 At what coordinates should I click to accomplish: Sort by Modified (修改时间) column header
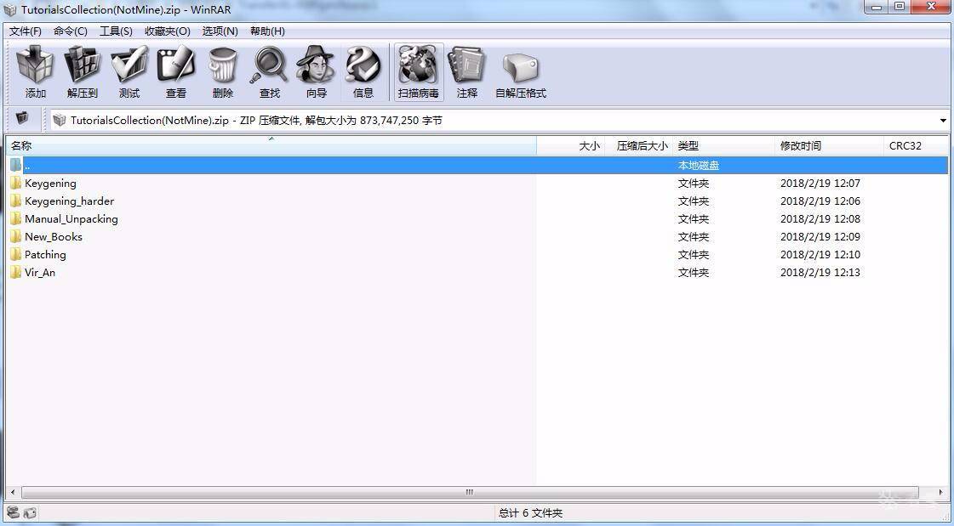(829, 146)
